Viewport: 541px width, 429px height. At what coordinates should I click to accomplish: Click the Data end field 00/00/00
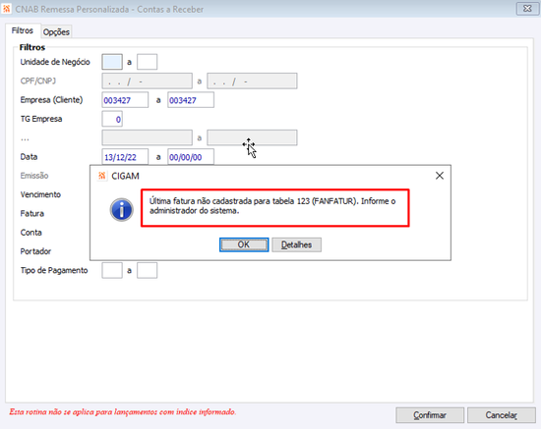click(x=191, y=157)
